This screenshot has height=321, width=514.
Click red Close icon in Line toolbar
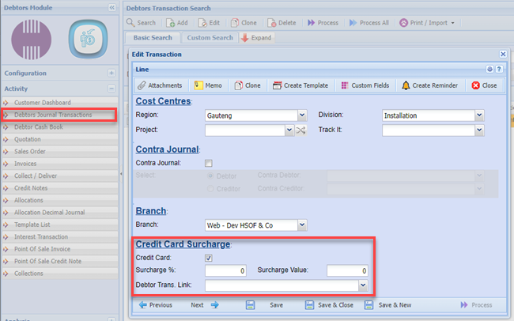pos(475,85)
